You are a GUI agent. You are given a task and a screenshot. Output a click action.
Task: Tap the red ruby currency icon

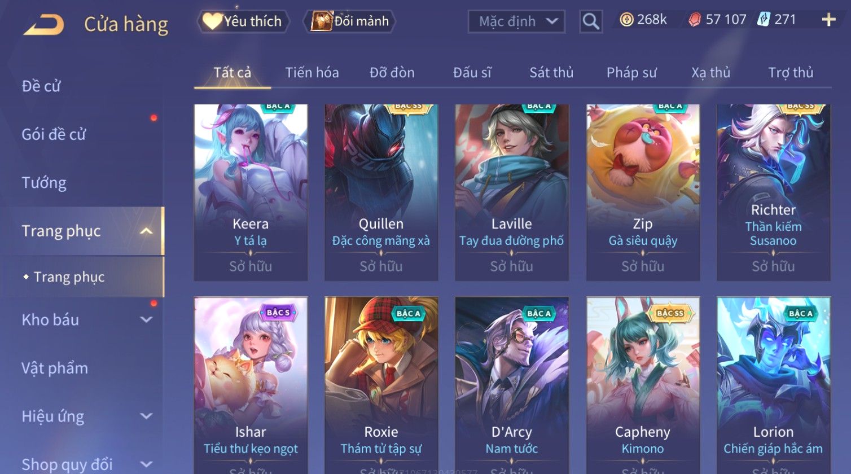tap(694, 20)
